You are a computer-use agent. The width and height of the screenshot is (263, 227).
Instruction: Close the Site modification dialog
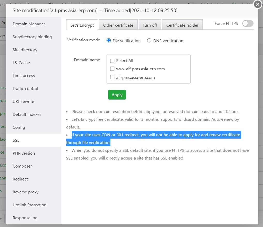(257, 5)
